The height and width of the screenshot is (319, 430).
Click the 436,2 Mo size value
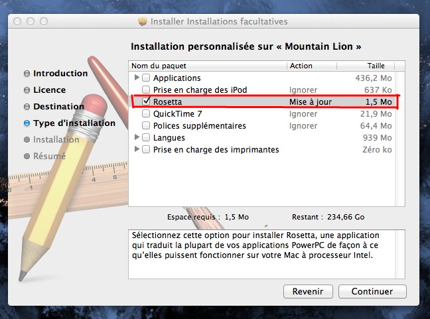pyautogui.click(x=374, y=78)
